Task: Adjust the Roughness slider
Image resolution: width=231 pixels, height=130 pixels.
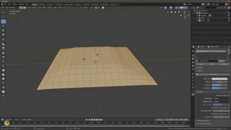Action: tap(219, 88)
